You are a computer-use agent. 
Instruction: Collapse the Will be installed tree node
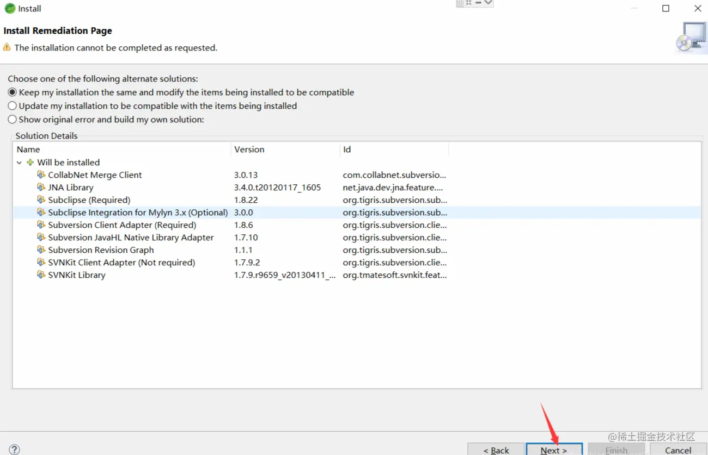pos(19,163)
